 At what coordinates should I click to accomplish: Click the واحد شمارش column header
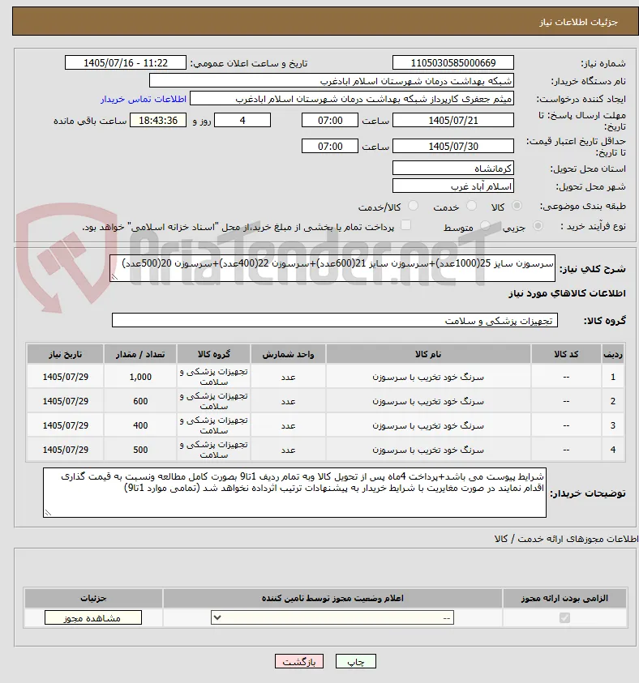[288, 354]
